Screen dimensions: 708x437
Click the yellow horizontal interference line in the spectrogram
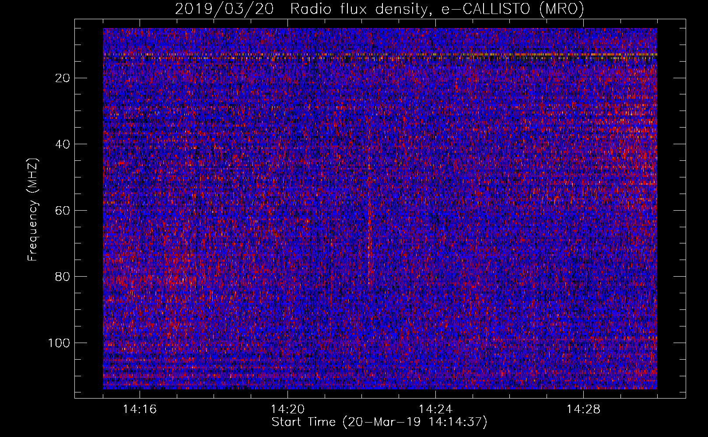tap(380, 55)
